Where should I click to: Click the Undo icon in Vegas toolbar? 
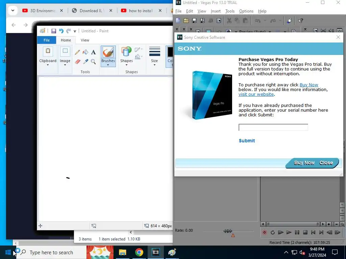point(257,21)
